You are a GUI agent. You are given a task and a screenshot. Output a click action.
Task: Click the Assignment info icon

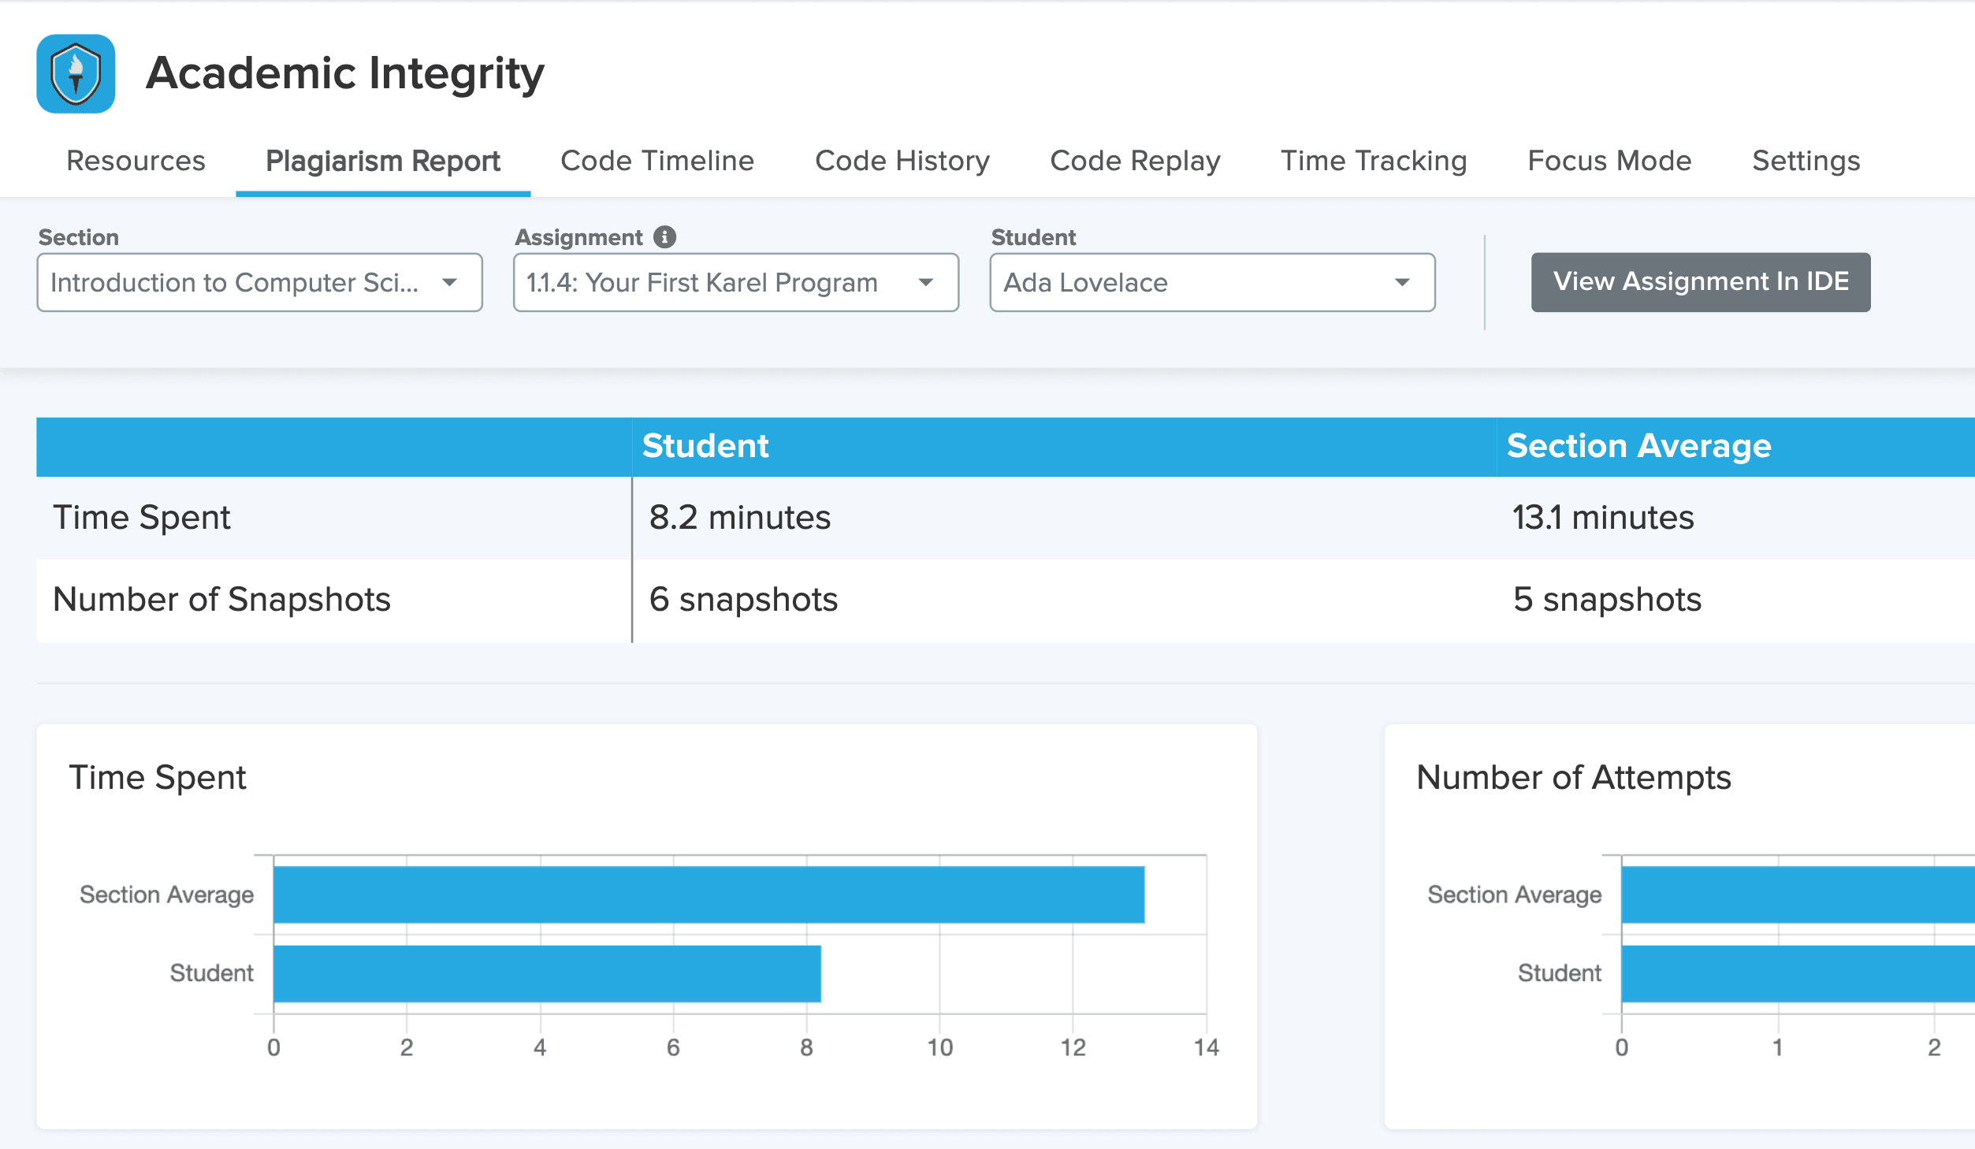664,236
